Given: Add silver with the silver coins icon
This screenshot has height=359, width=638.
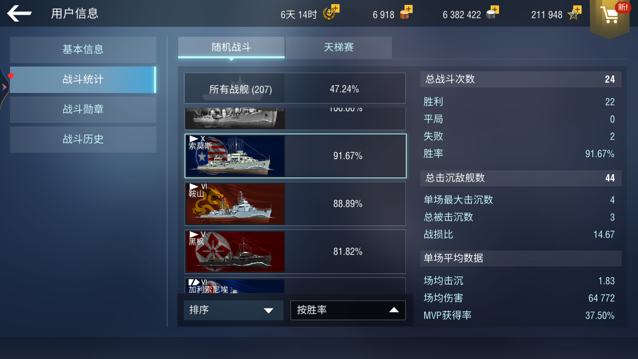Looking at the screenshot, I should 492,13.
